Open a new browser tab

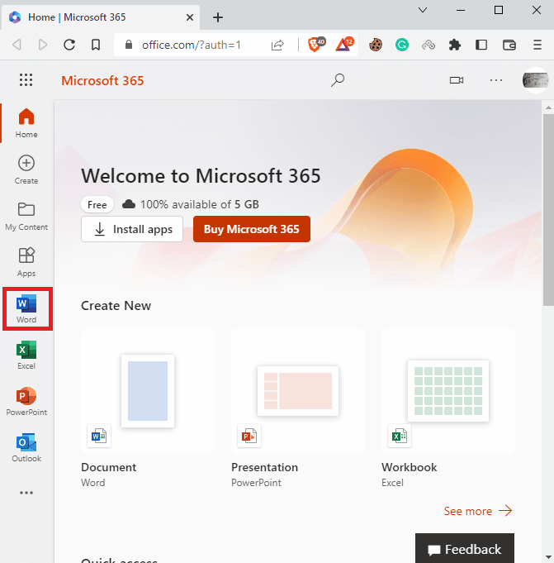coord(218,17)
